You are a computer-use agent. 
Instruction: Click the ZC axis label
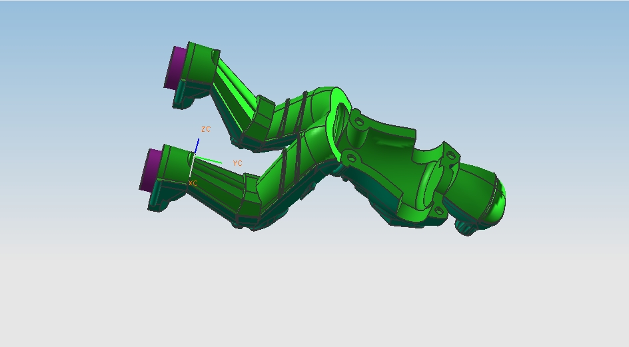tap(206, 129)
